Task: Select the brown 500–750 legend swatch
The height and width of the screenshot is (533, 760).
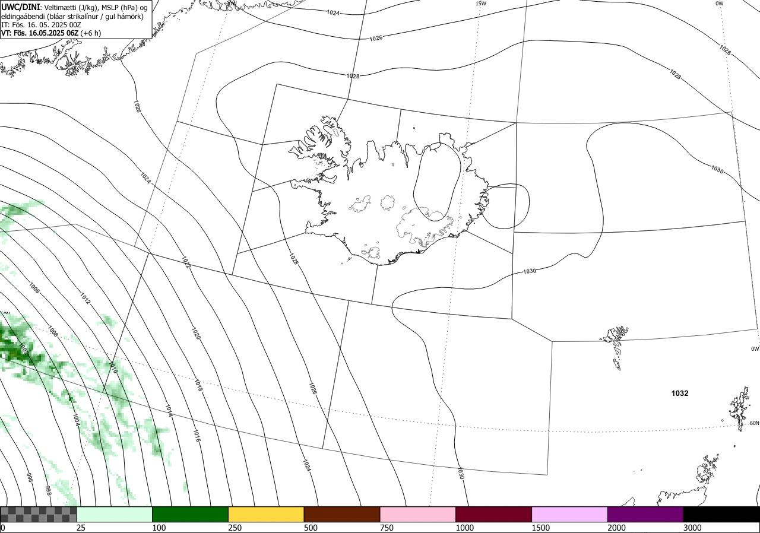Action: [x=342, y=514]
